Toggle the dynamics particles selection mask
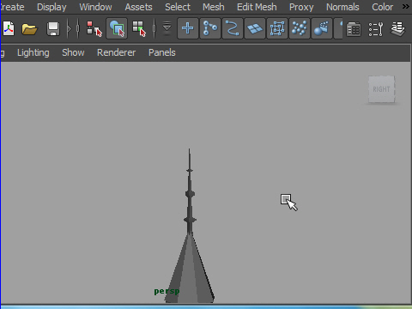Viewport: 412px width, 309px height. (x=300, y=28)
